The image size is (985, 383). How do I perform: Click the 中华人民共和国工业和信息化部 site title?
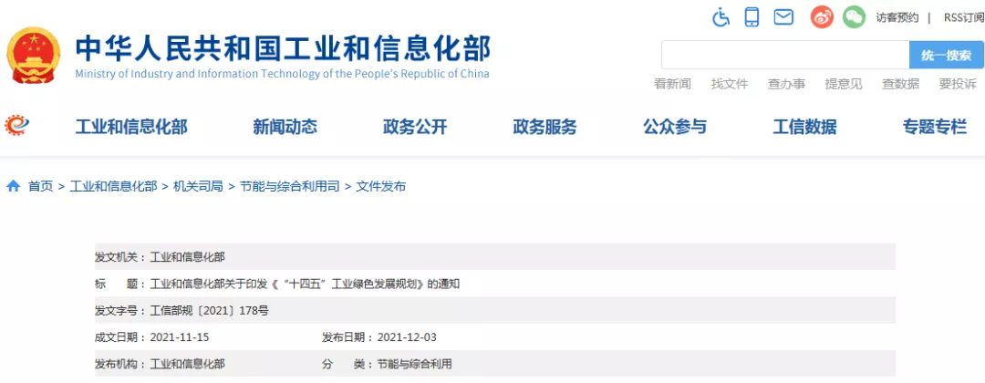click(283, 49)
